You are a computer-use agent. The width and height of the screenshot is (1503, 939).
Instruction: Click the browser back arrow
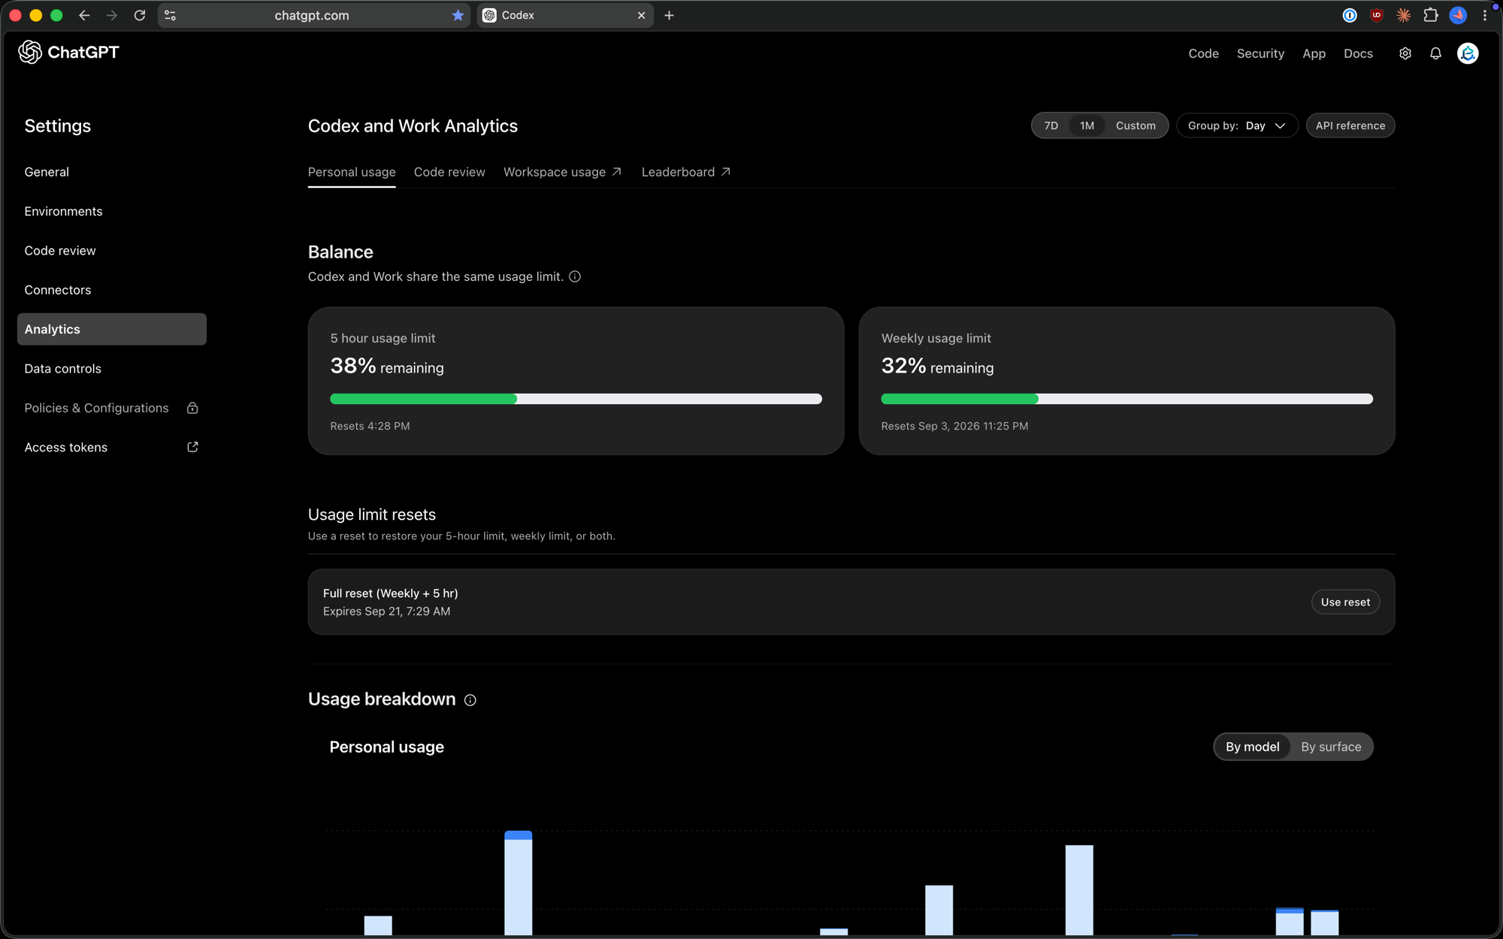84,15
